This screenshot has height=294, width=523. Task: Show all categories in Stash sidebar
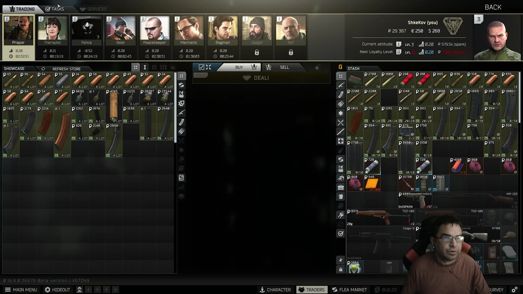click(340, 76)
